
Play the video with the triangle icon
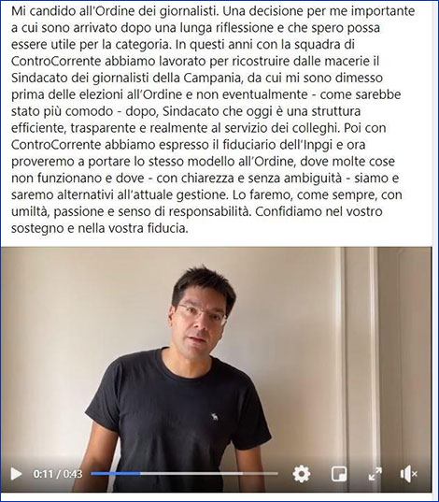tap(16, 474)
